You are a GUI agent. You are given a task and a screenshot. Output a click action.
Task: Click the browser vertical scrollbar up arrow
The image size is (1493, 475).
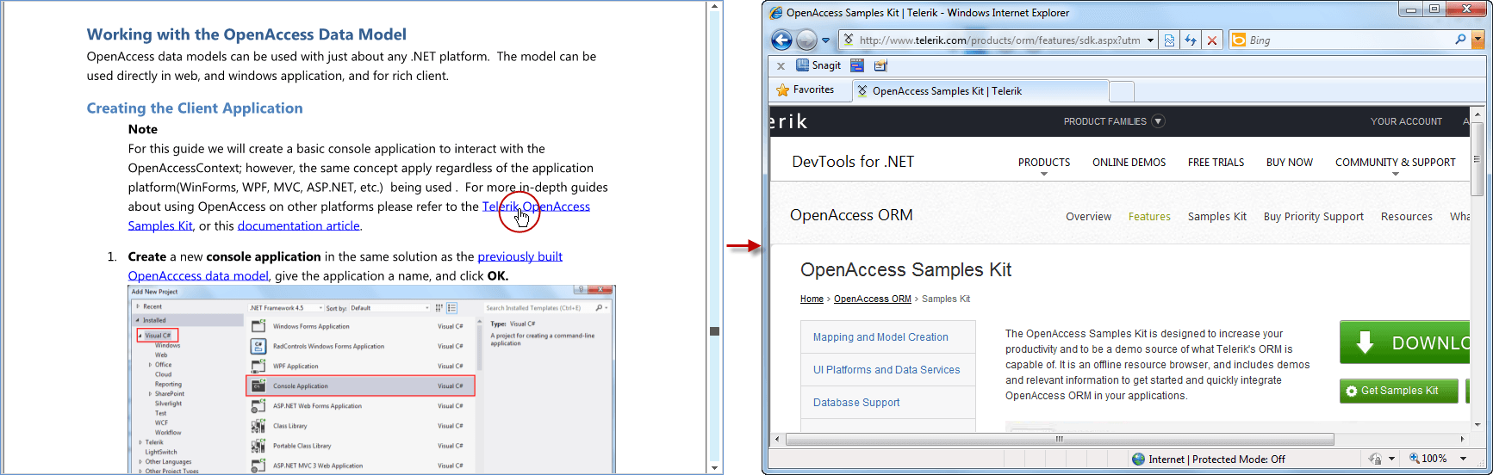tap(1477, 113)
